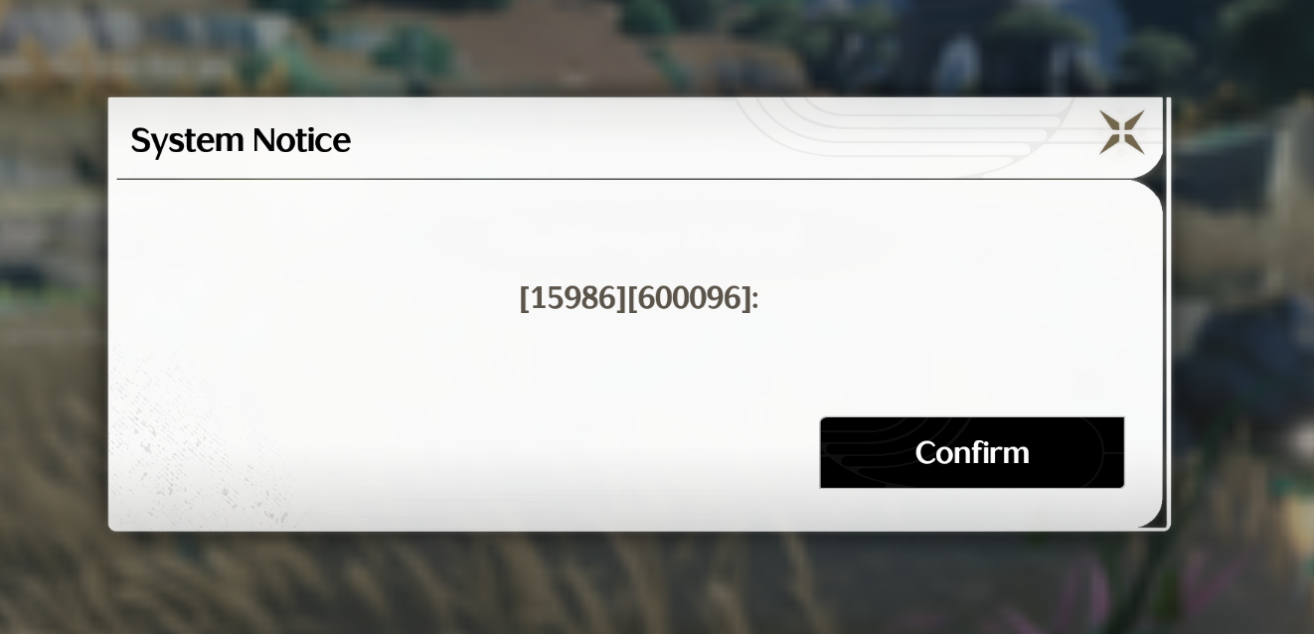Click the 600096 code in brackets
The height and width of the screenshot is (634, 1314).
click(690, 297)
